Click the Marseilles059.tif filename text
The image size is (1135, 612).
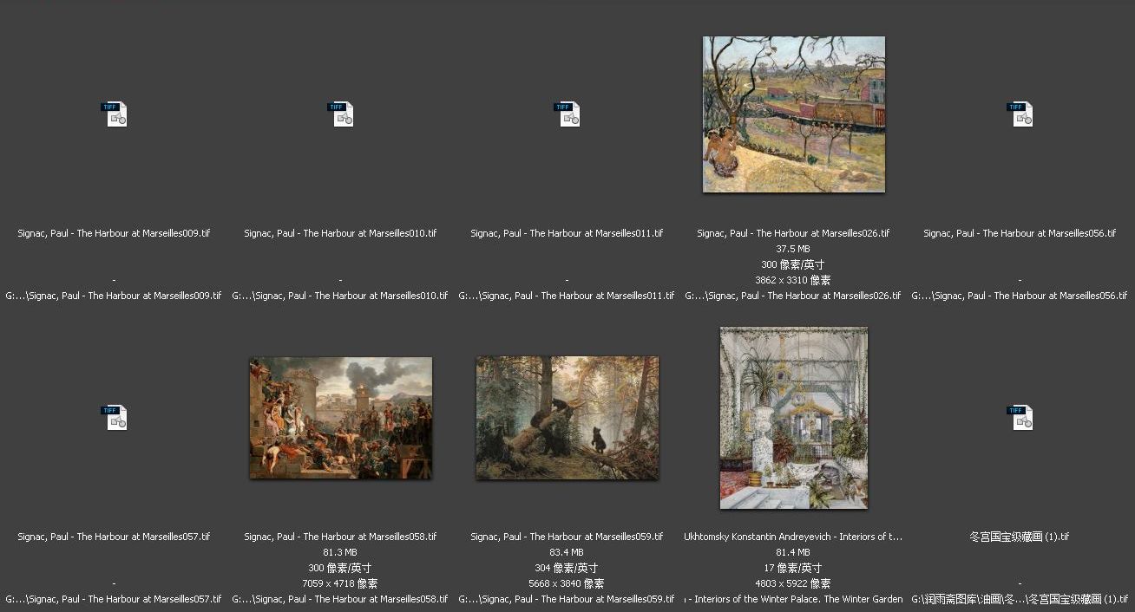(x=567, y=537)
